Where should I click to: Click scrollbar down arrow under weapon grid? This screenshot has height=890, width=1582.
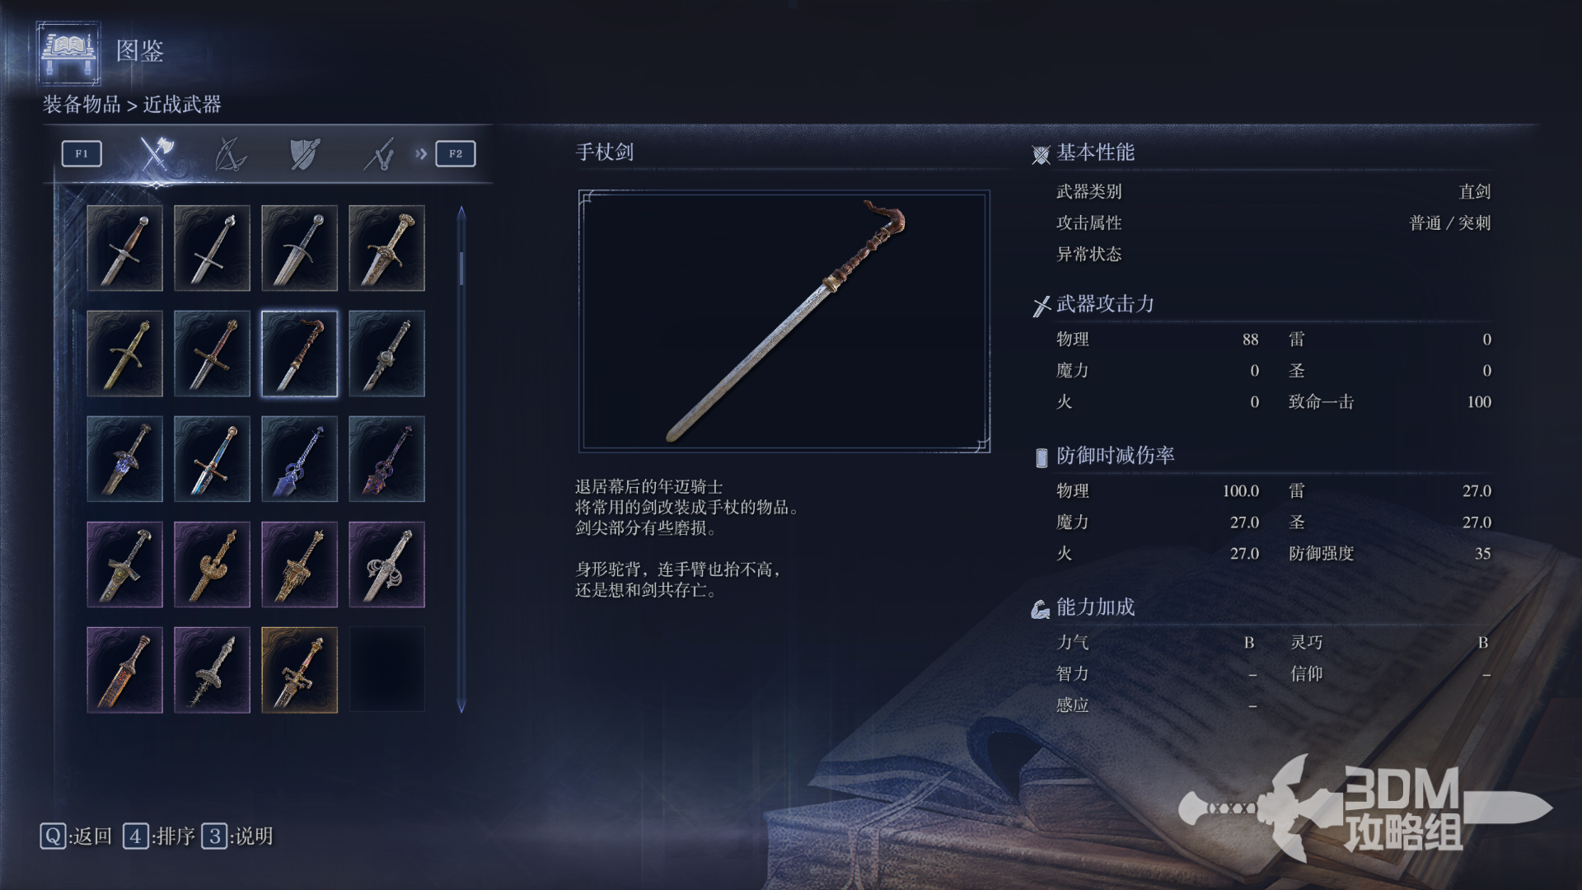[461, 707]
